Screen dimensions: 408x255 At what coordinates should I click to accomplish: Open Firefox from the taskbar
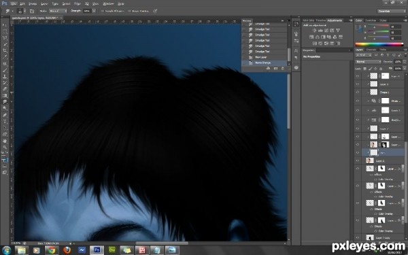coord(67,250)
